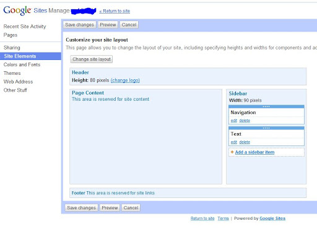This screenshot has height=242, width=317.
Task: Open Themes section
Action: click(12, 73)
